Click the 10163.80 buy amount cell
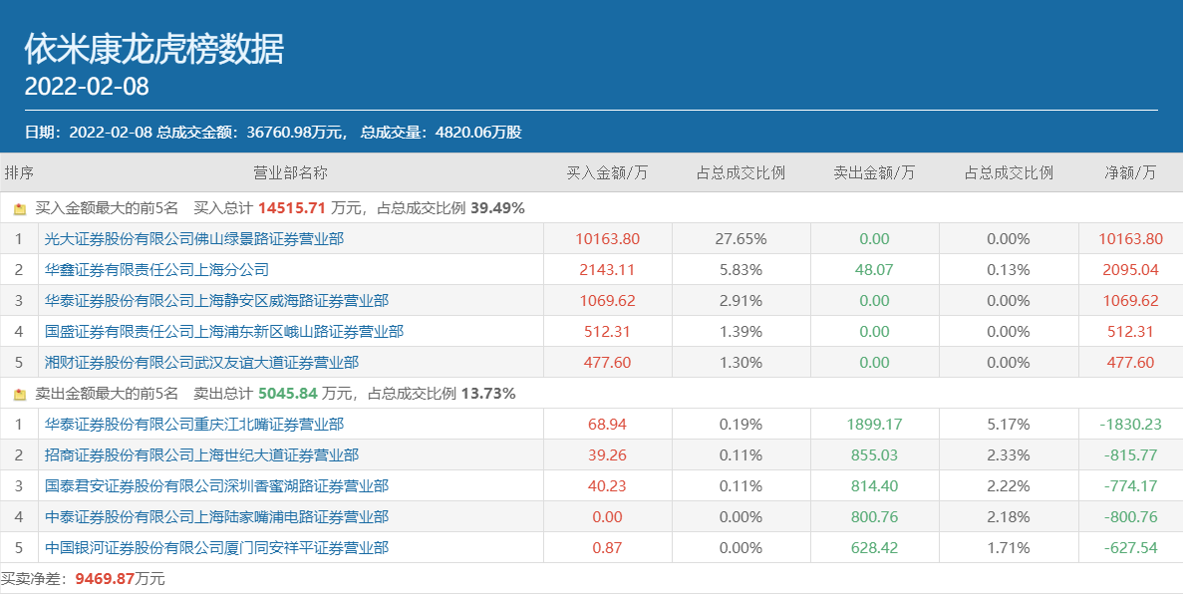1183x598 pixels. (607, 239)
